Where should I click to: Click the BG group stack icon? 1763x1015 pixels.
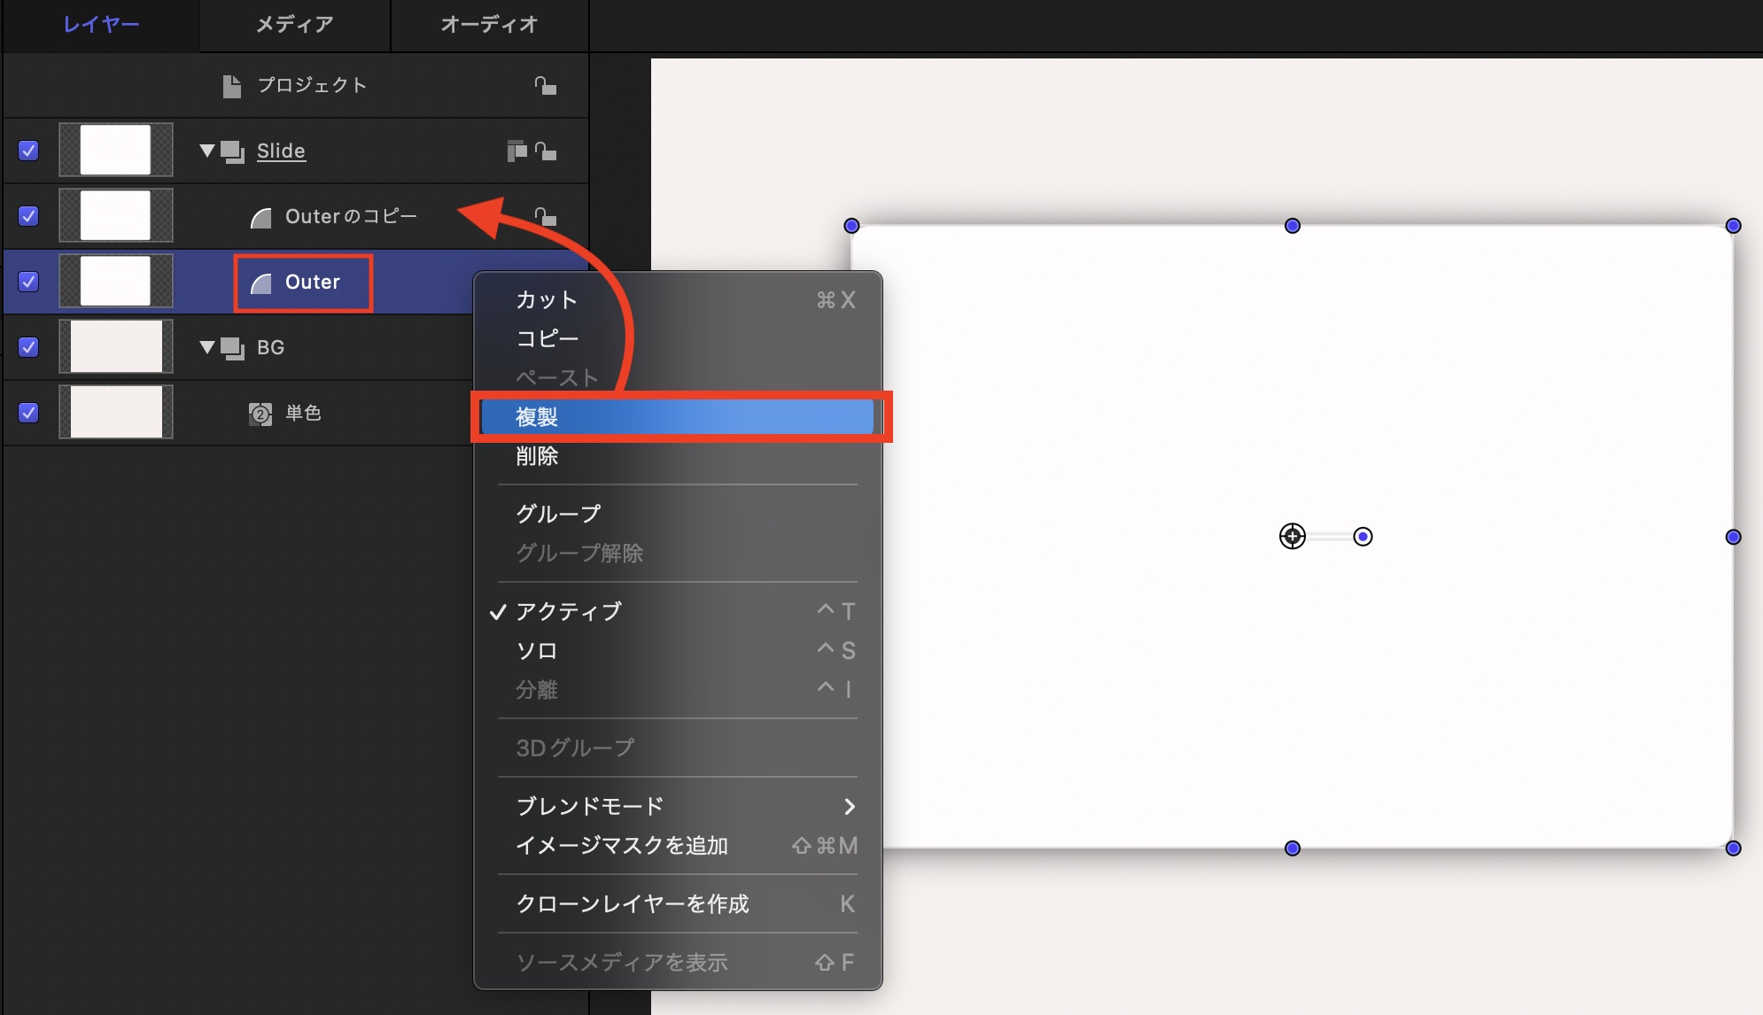233,348
